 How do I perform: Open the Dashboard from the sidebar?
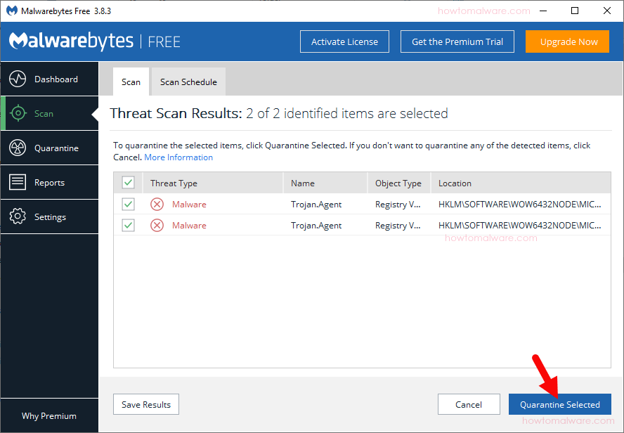[x=49, y=79]
